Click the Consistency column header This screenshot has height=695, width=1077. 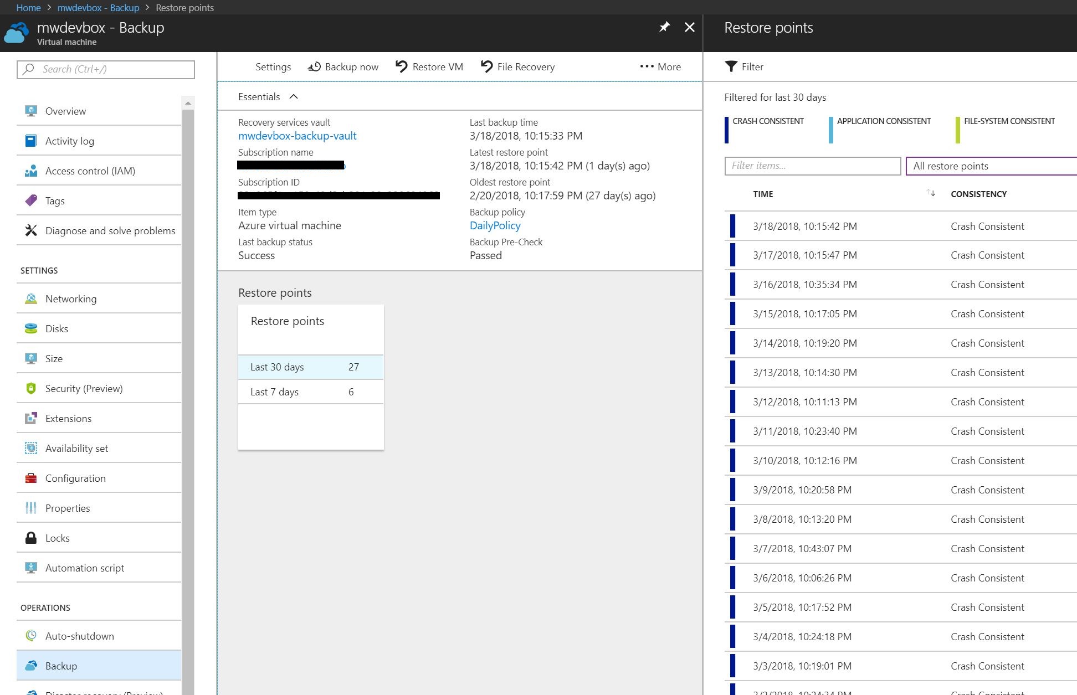click(x=978, y=194)
